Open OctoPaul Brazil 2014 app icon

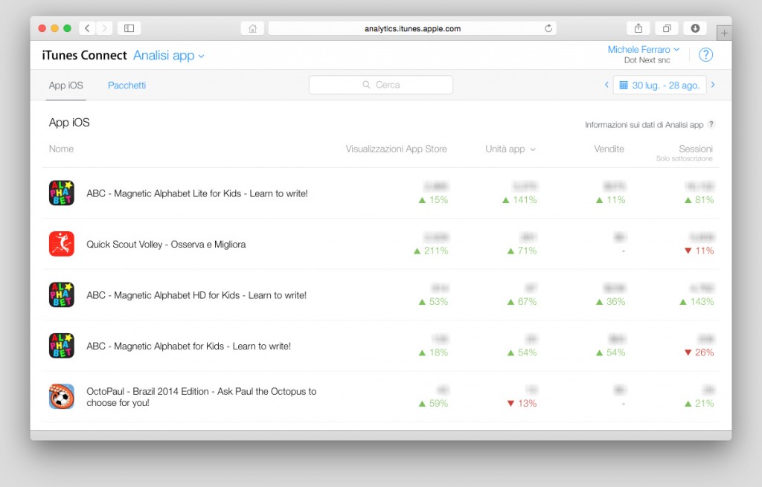click(x=62, y=397)
